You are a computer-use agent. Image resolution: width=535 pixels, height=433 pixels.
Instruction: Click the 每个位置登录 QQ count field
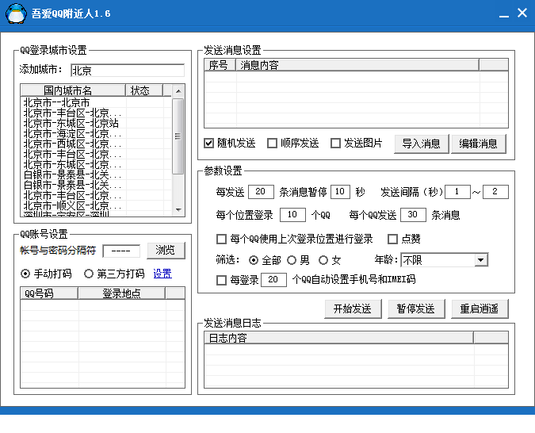click(x=292, y=215)
